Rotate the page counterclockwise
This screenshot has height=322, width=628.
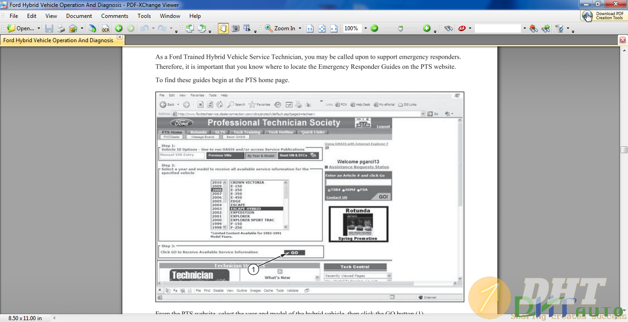click(x=190, y=28)
